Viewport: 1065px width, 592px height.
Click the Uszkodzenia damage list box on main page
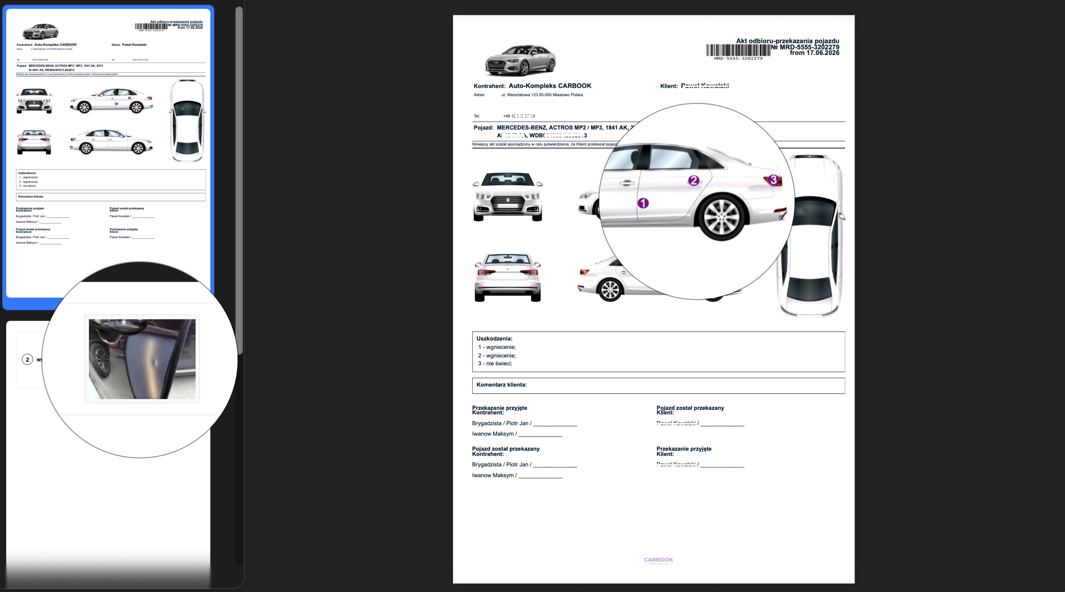659,352
